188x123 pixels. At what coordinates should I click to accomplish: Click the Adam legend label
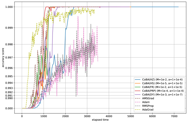(146, 102)
